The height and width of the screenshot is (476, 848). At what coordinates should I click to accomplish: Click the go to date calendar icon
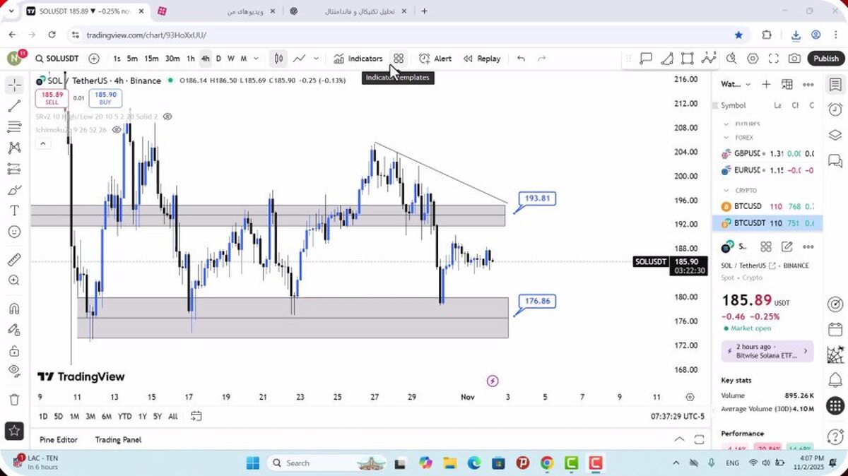click(196, 416)
